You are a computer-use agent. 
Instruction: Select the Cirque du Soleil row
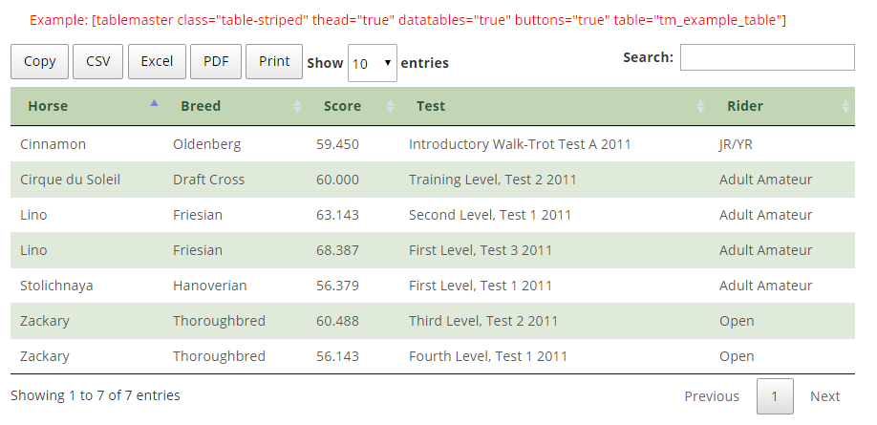pyautogui.click(x=433, y=180)
